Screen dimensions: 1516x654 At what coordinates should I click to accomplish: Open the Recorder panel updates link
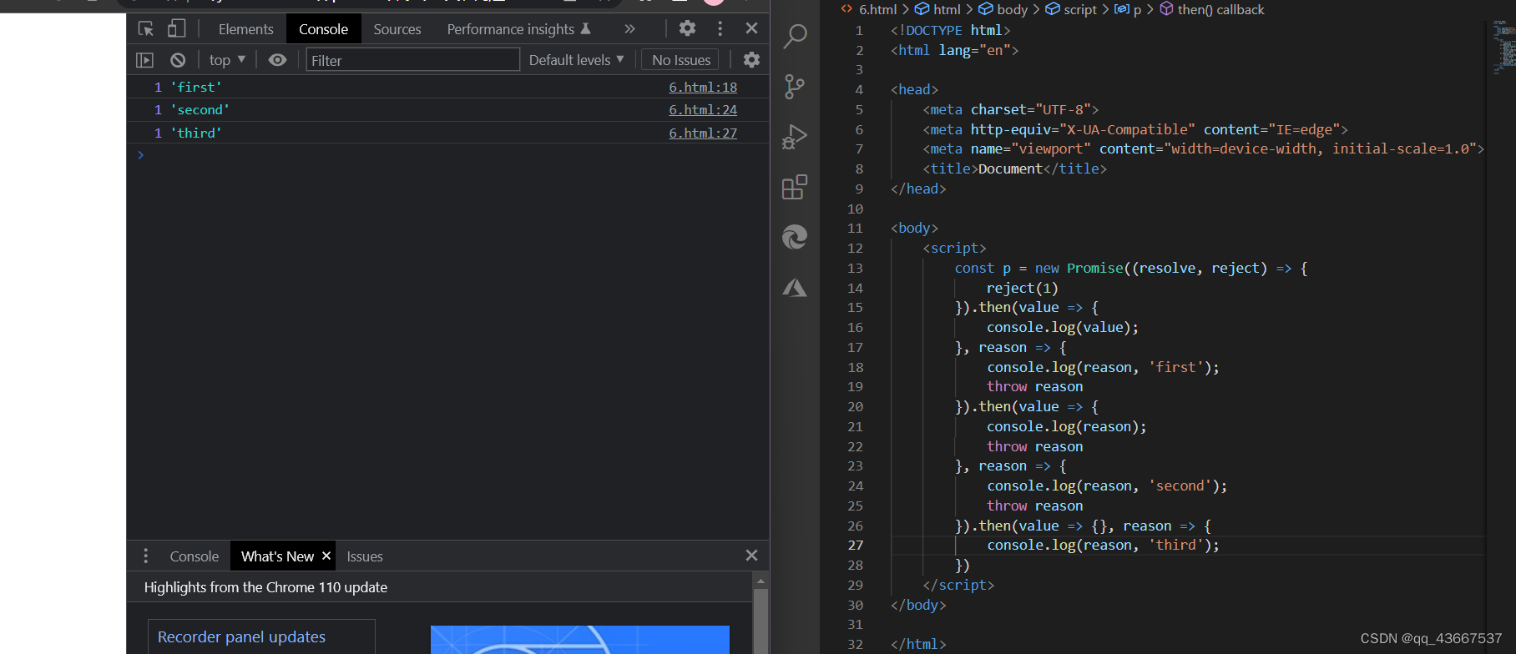(x=241, y=636)
